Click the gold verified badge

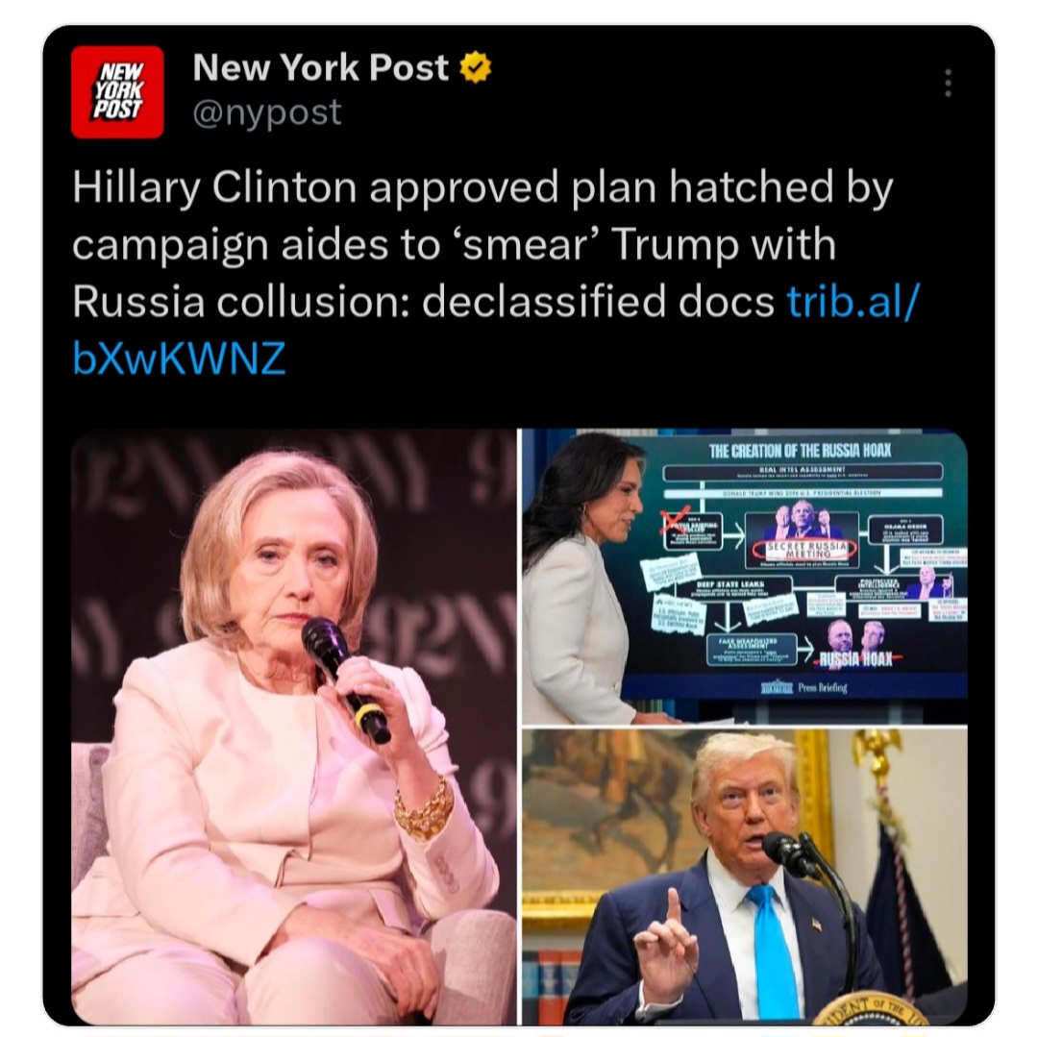coord(476,67)
